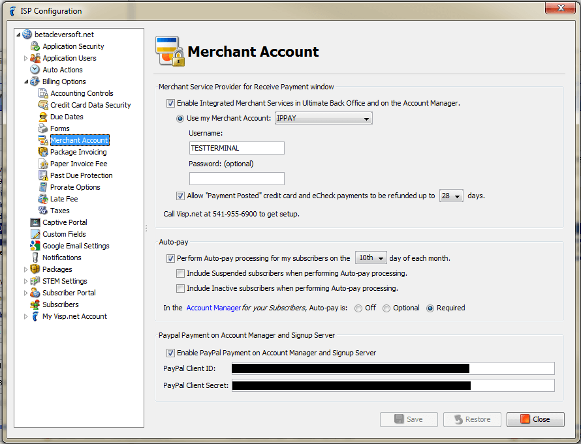Image resolution: width=581 pixels, height=444 pixels.
Task: Click the Google Email Settings icon
Action: click(x=35, y=246)
